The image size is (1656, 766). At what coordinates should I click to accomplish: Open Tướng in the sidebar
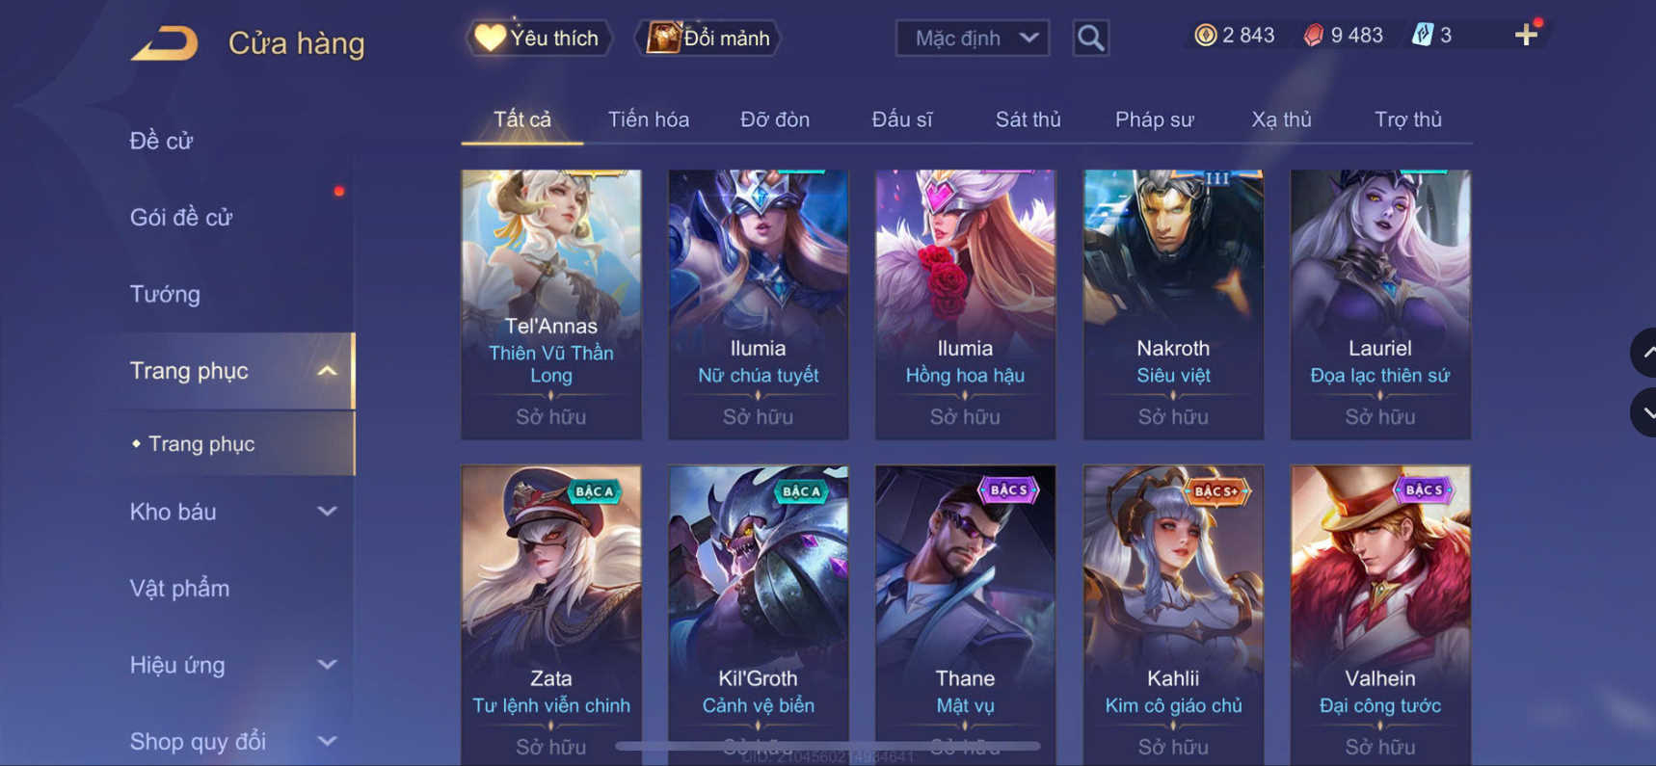point(165,294)
